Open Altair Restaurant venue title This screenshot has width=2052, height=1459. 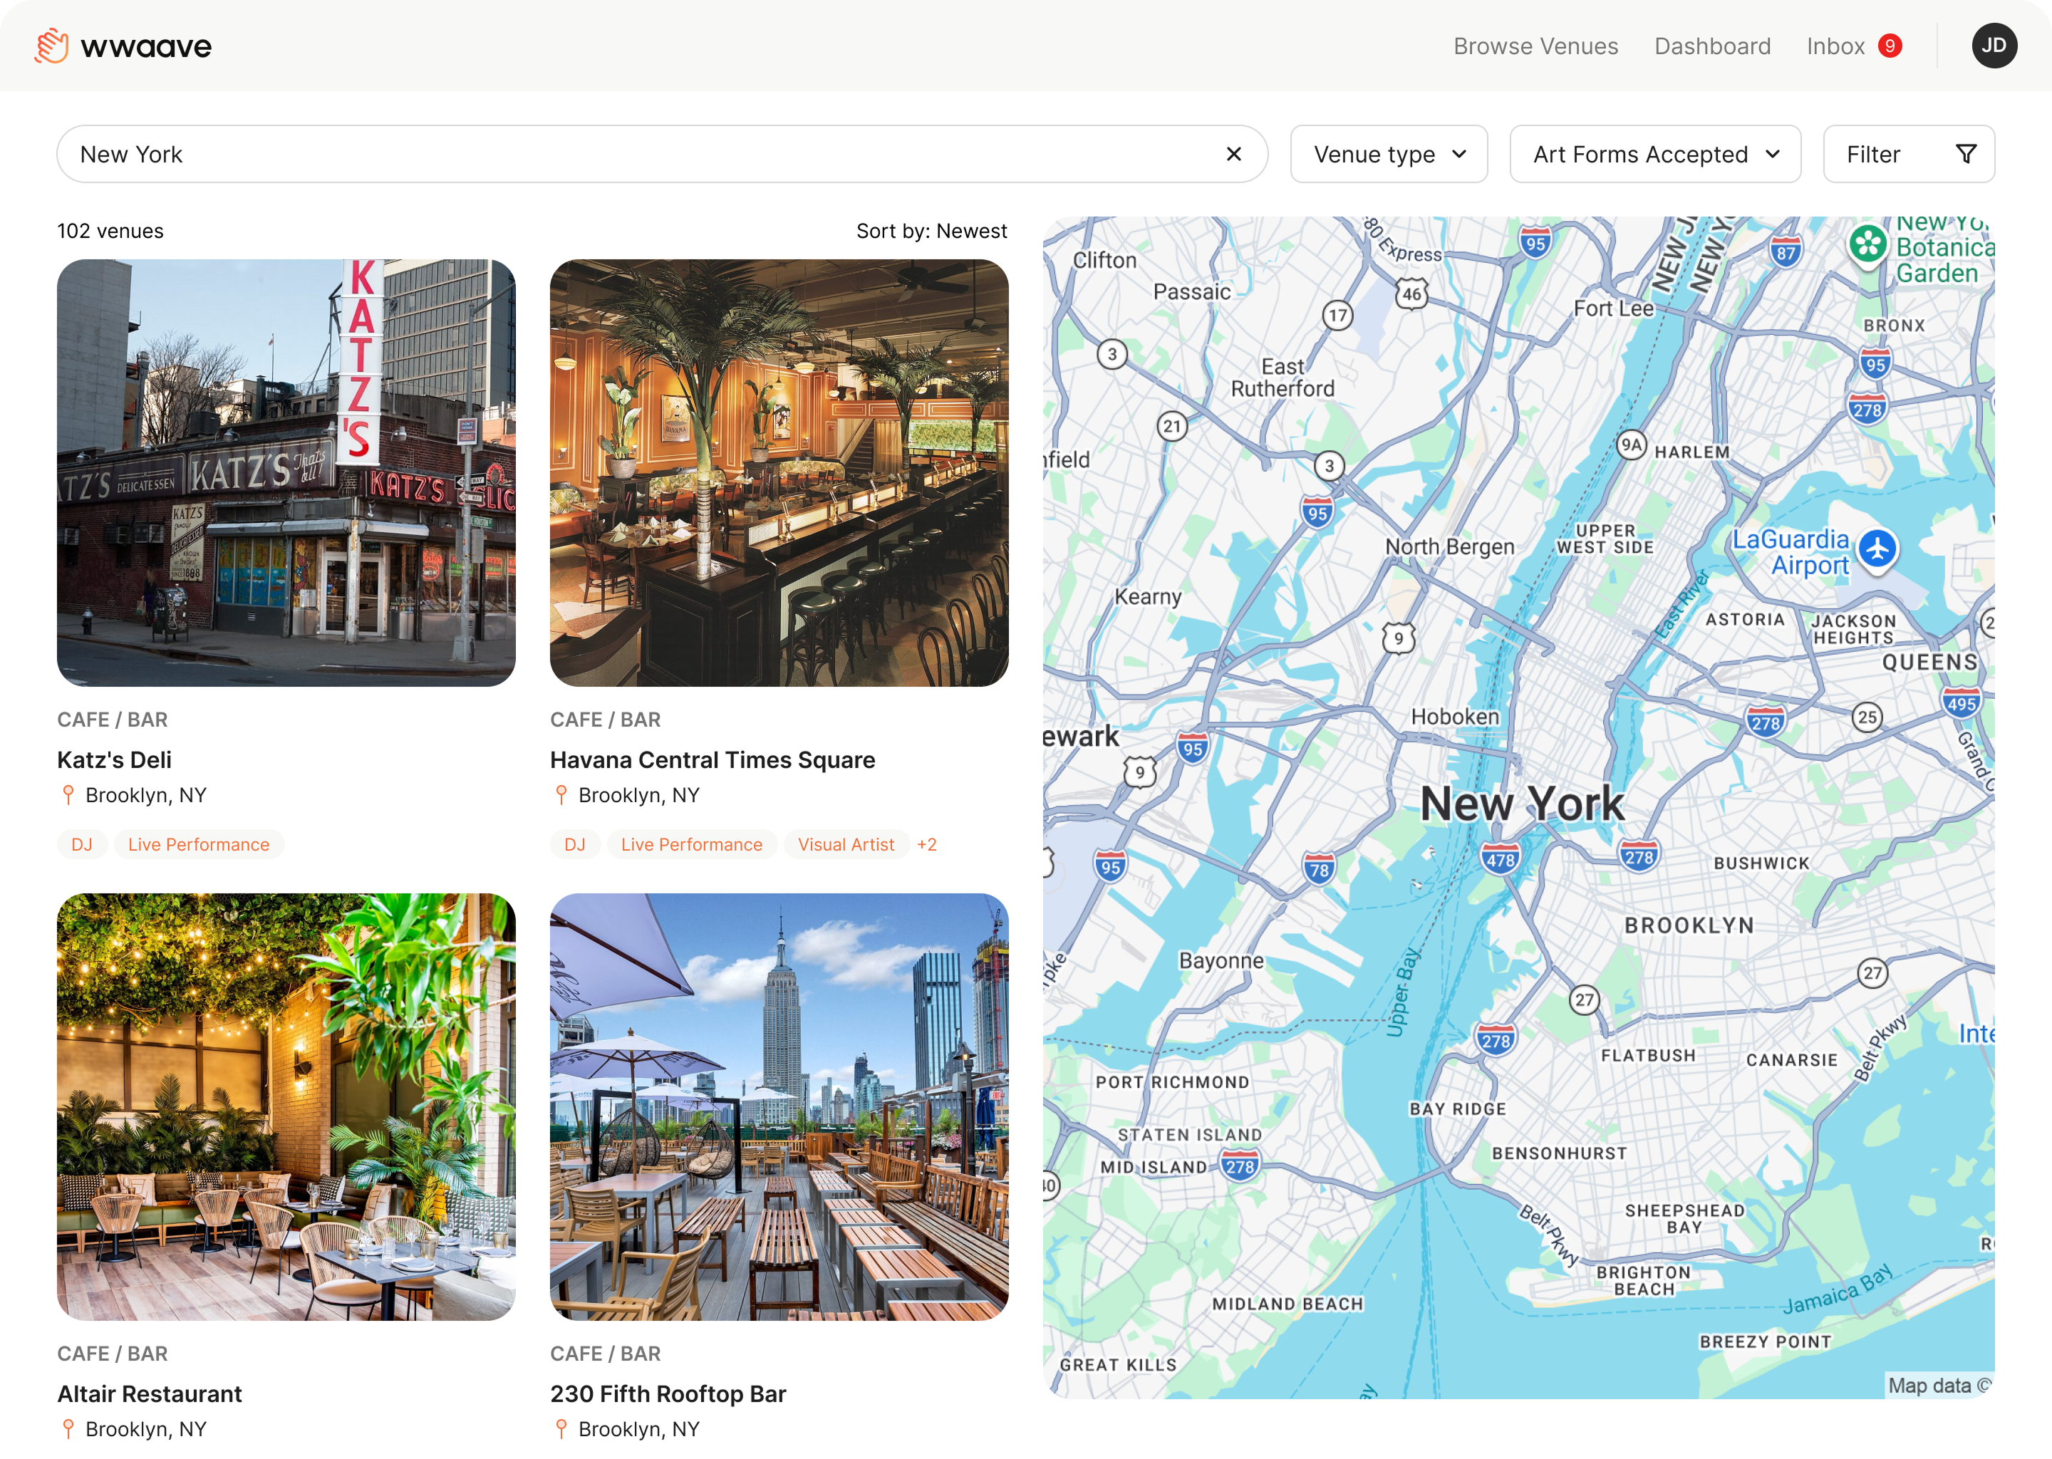pos(149,1393)
